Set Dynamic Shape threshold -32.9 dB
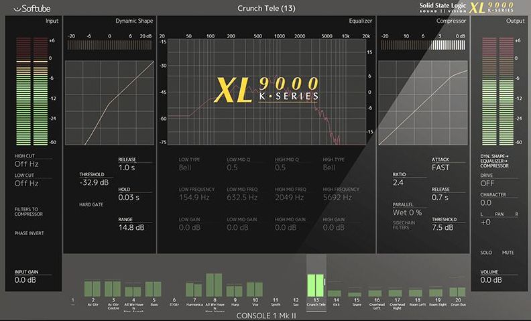Image resolution: width=531 pixels, height=321 pixels. click(x=94, y=182)
